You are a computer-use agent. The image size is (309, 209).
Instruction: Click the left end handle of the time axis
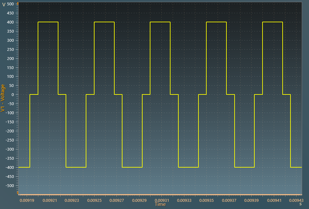[x=19, y=195]
